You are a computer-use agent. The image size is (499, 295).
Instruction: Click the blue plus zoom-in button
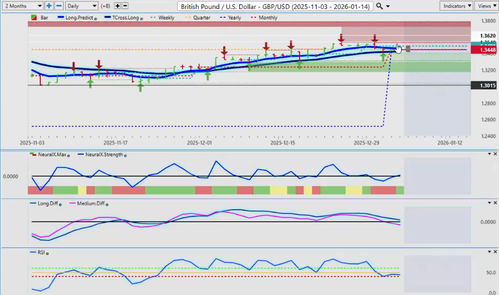pos(49,6)
